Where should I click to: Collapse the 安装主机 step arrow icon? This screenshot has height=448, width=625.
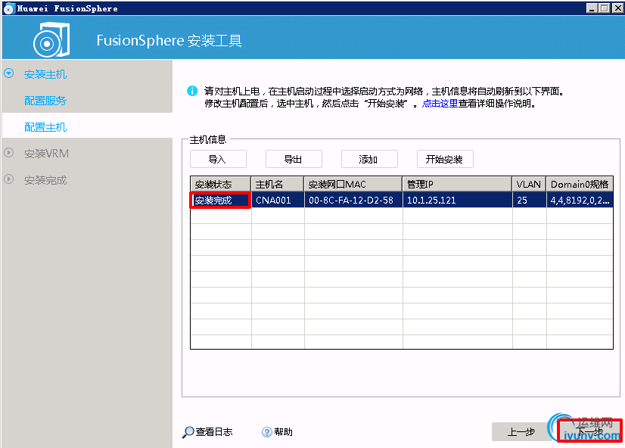(x=9, y=73)
